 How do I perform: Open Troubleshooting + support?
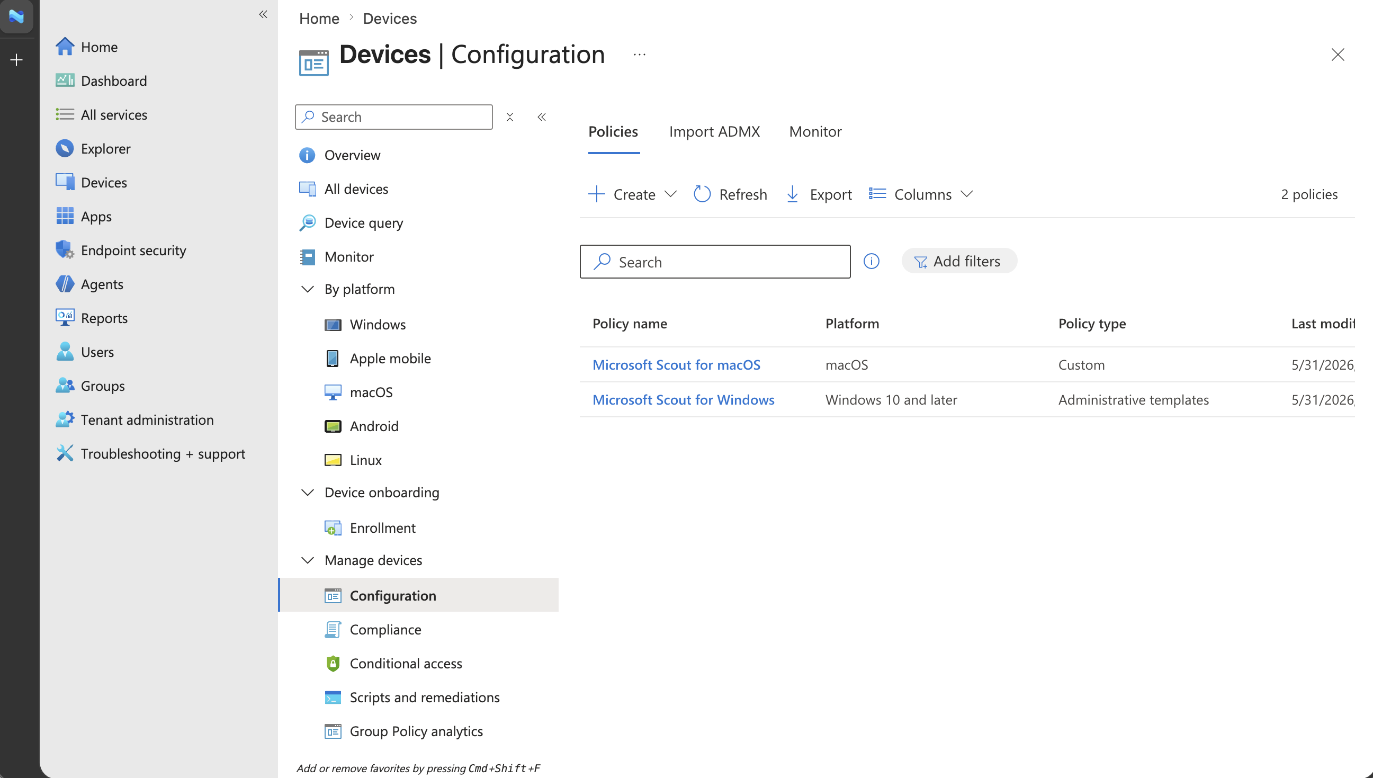(150, 454)
